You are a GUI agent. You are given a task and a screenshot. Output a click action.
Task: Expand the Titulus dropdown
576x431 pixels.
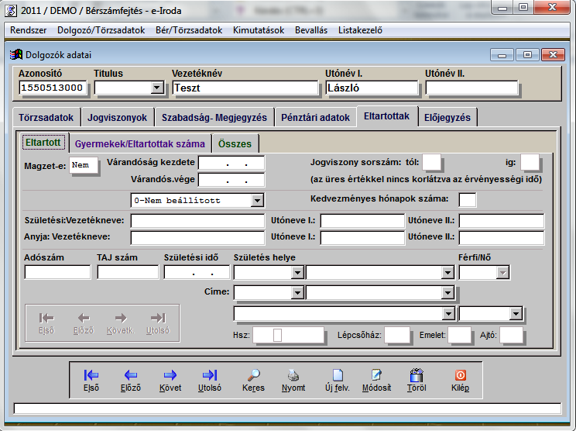pos(157,88)
